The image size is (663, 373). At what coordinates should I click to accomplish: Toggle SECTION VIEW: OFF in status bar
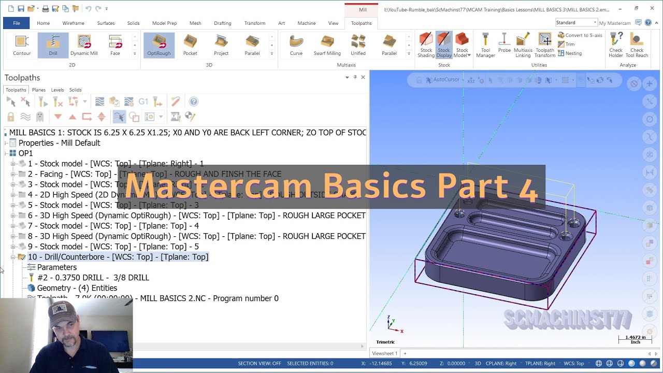point(260,363)
